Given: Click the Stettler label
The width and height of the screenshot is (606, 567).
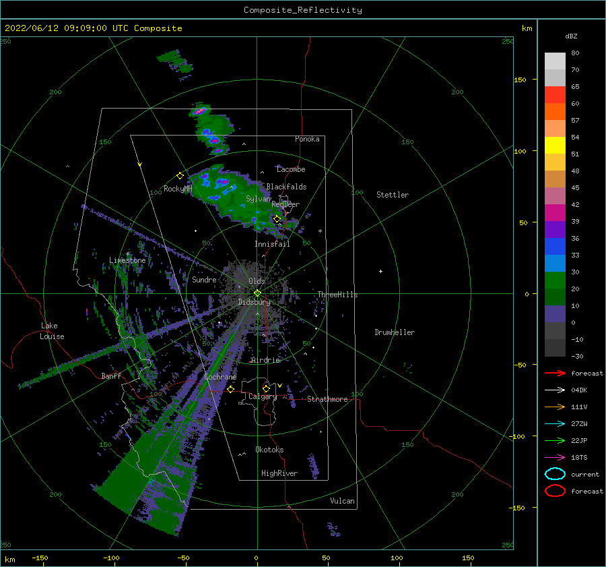Looking at the screenshot, I should pos(393,195).
